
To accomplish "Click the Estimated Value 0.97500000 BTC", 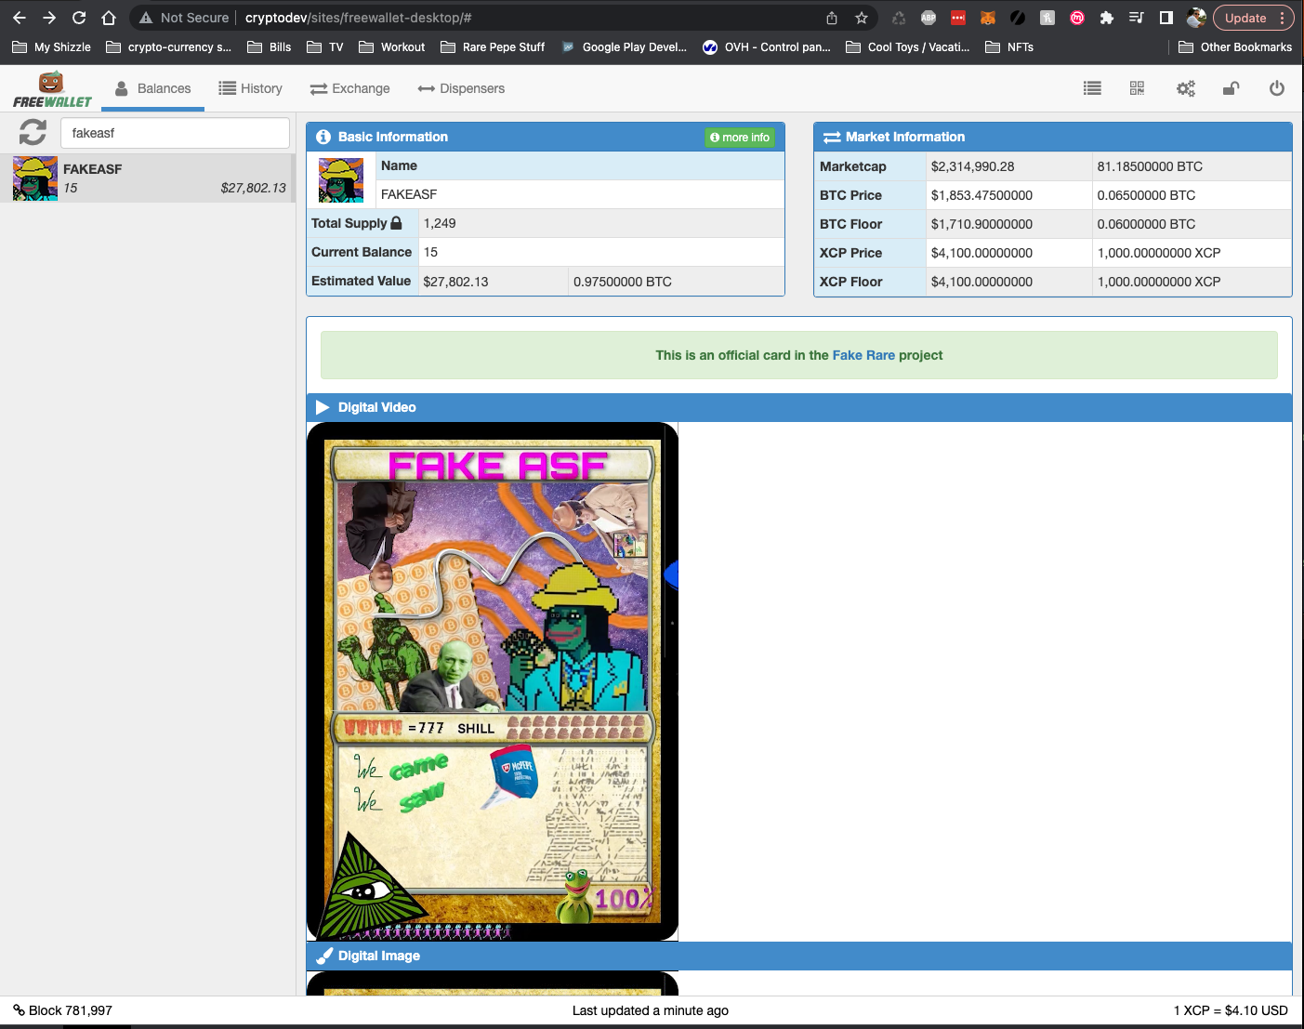I will [x=622, y=282].
